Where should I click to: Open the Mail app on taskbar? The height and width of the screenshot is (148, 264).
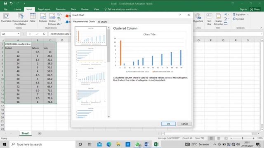99,144
